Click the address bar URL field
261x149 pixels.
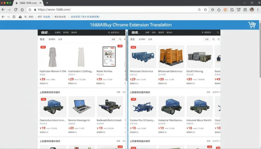pos(115,10)
